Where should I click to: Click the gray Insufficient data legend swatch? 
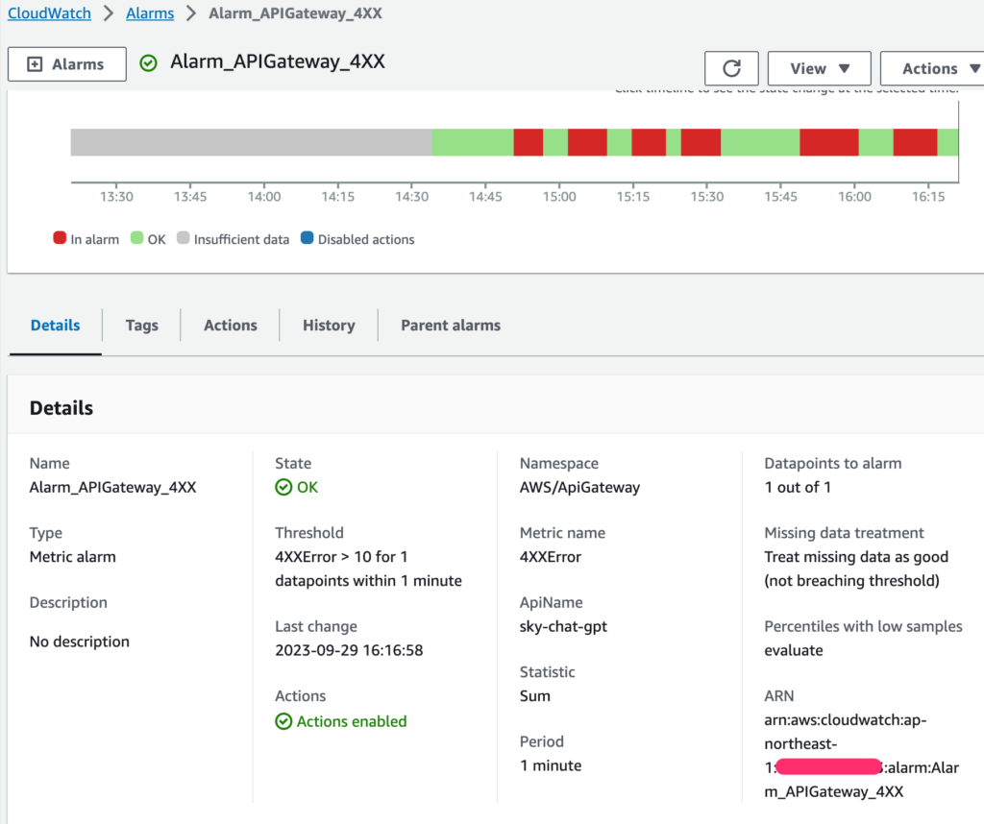click(x=184, y=238)
